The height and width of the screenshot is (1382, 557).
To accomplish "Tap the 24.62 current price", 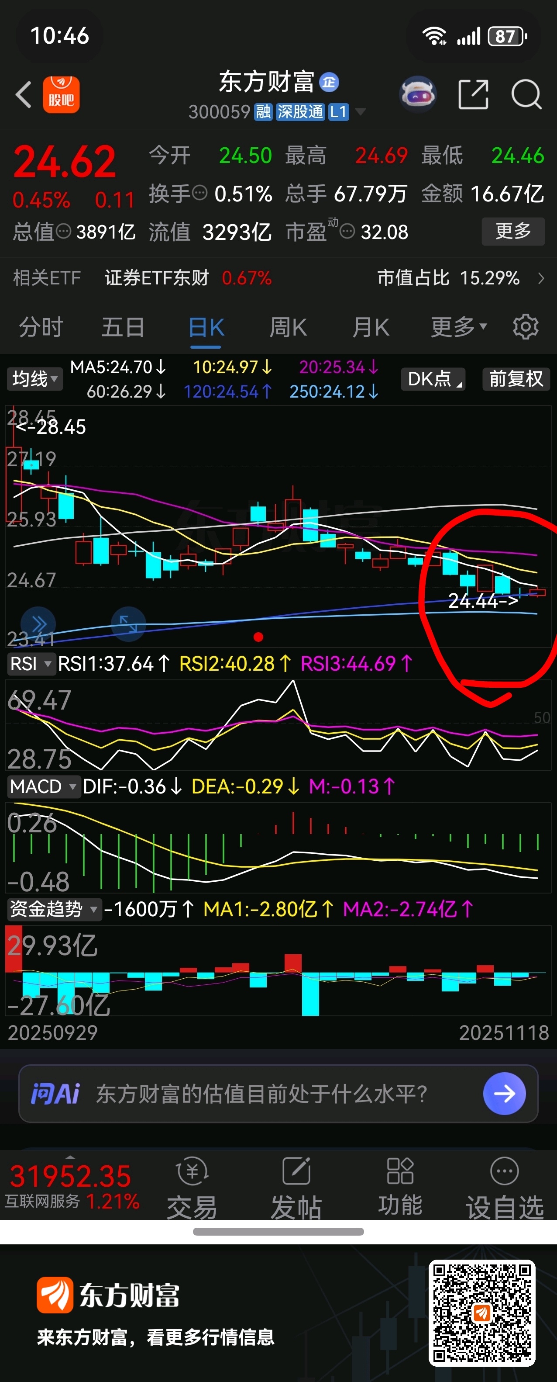I will (64, 162).
